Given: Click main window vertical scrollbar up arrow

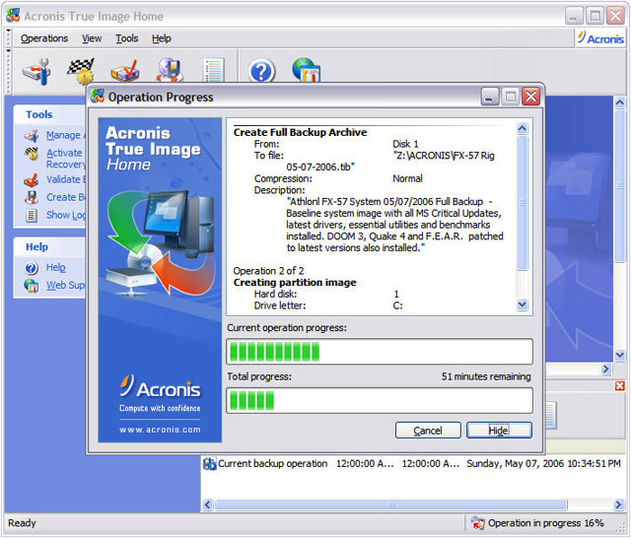Looking at the screenshot, I should 620,102.
